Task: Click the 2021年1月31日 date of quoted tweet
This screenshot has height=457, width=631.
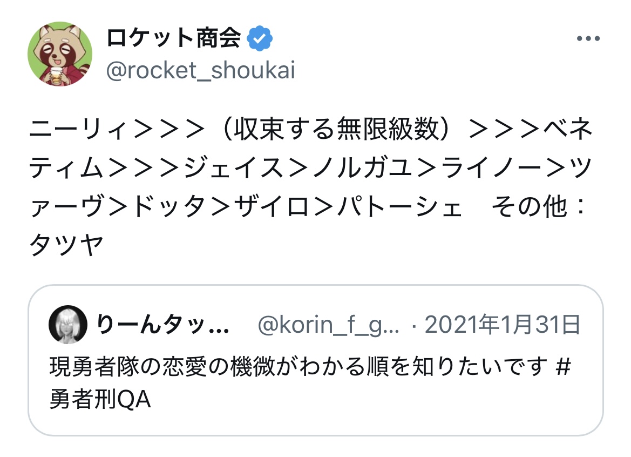Action: 503,325
